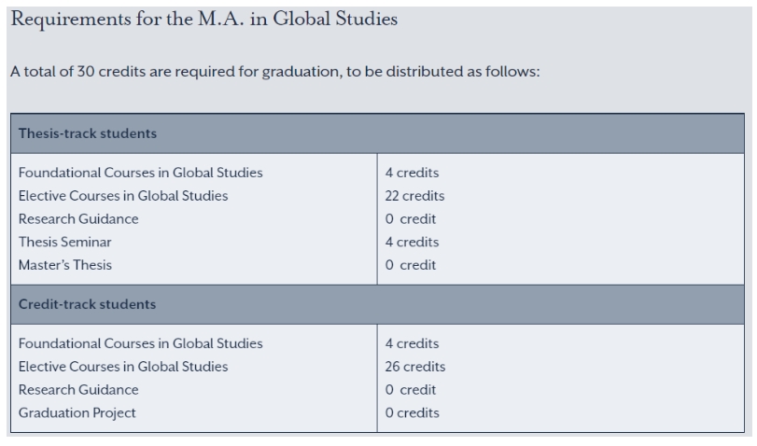
Task: Select the Credit-track students header row
Action: coord(377,304)
